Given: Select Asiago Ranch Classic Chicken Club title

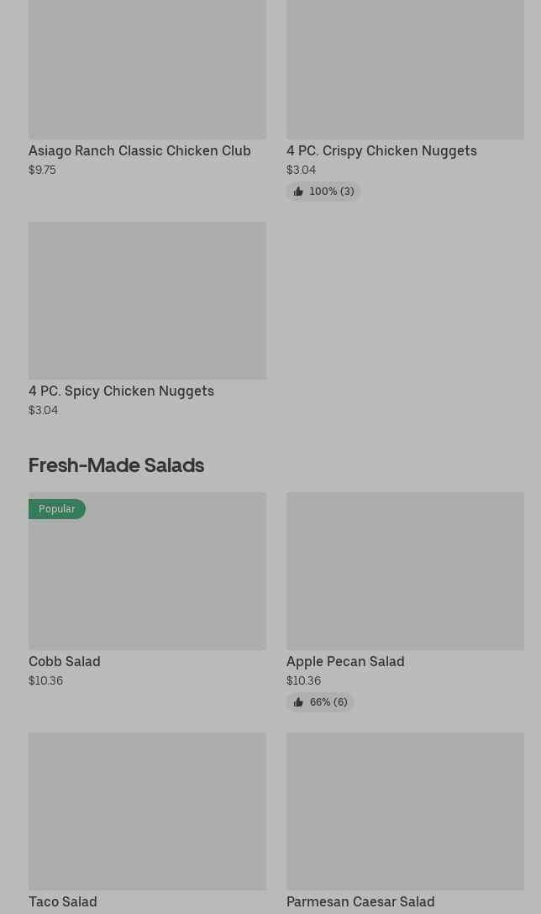Looking at the screenshot, I should (139, 151).
